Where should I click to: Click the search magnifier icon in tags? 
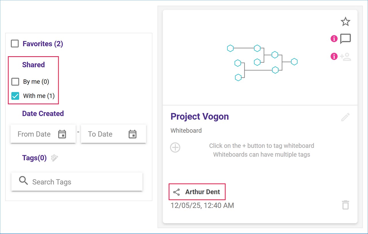[x=23, y=181]
